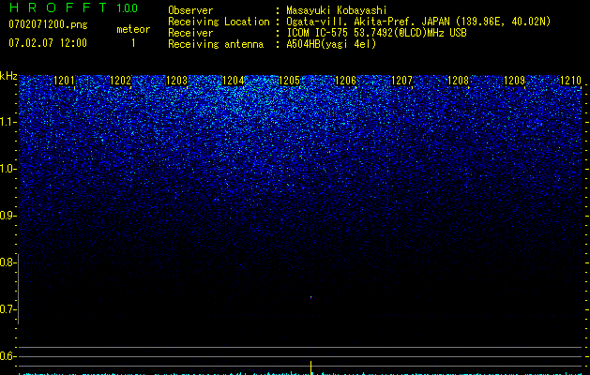The image size is (590, 375).
Task: Click the 0.6 kHz axis label
Action: [8, 356]
